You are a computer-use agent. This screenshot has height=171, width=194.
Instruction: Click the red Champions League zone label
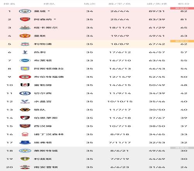(182, 8)
